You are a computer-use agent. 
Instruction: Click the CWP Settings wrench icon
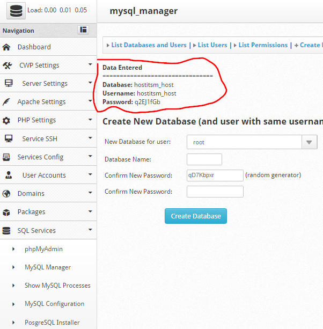[8, 65]
